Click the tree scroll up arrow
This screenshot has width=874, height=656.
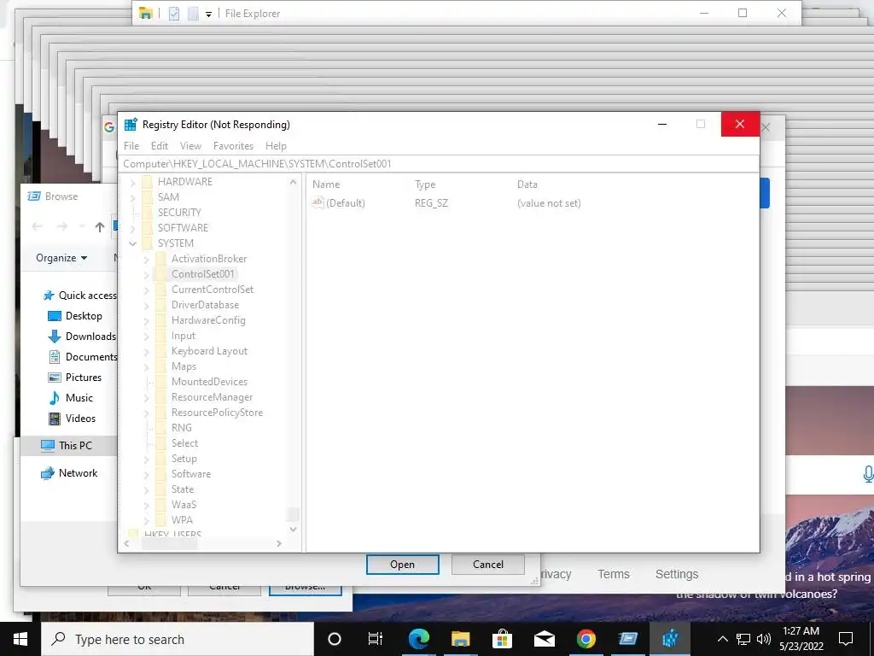294,182
